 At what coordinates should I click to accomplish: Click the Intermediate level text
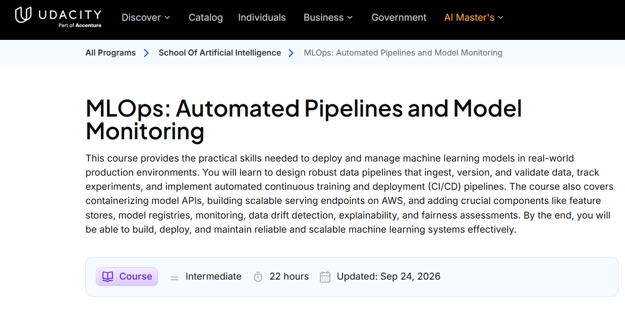point(213,277)
